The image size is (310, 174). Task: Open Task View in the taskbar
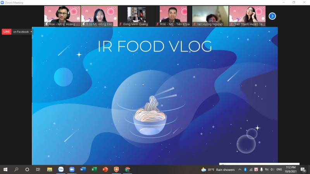(x=38, y=169)
